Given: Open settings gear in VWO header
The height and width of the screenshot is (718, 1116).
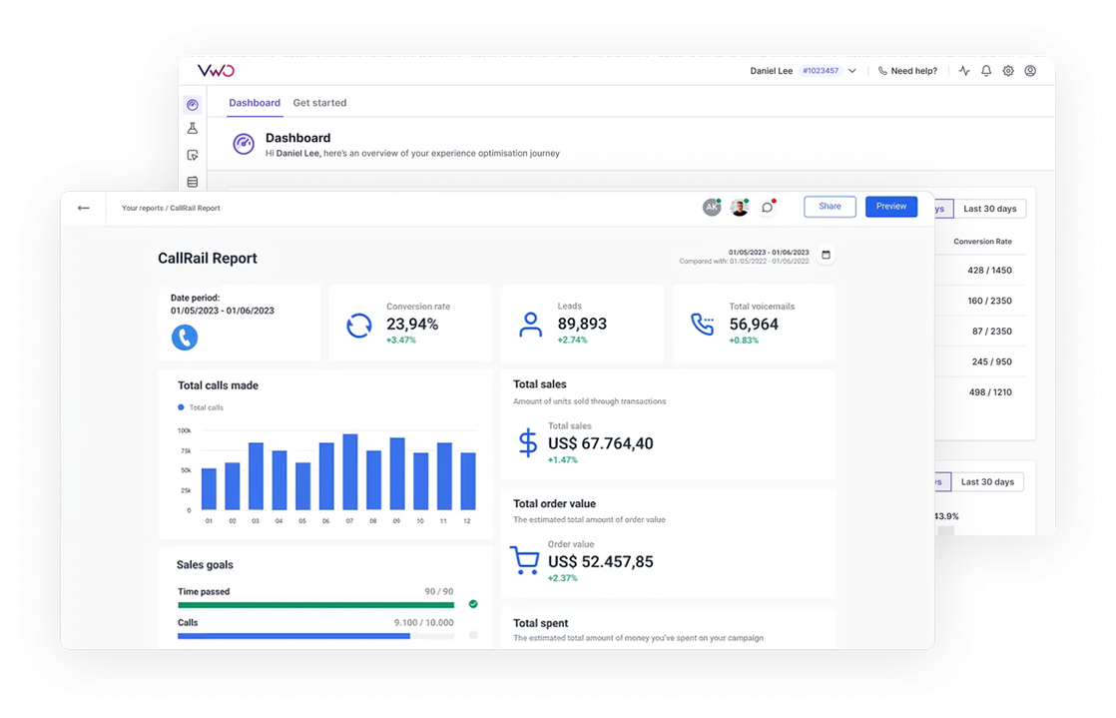Looking at the screenshot, I should coord(1008,71).
